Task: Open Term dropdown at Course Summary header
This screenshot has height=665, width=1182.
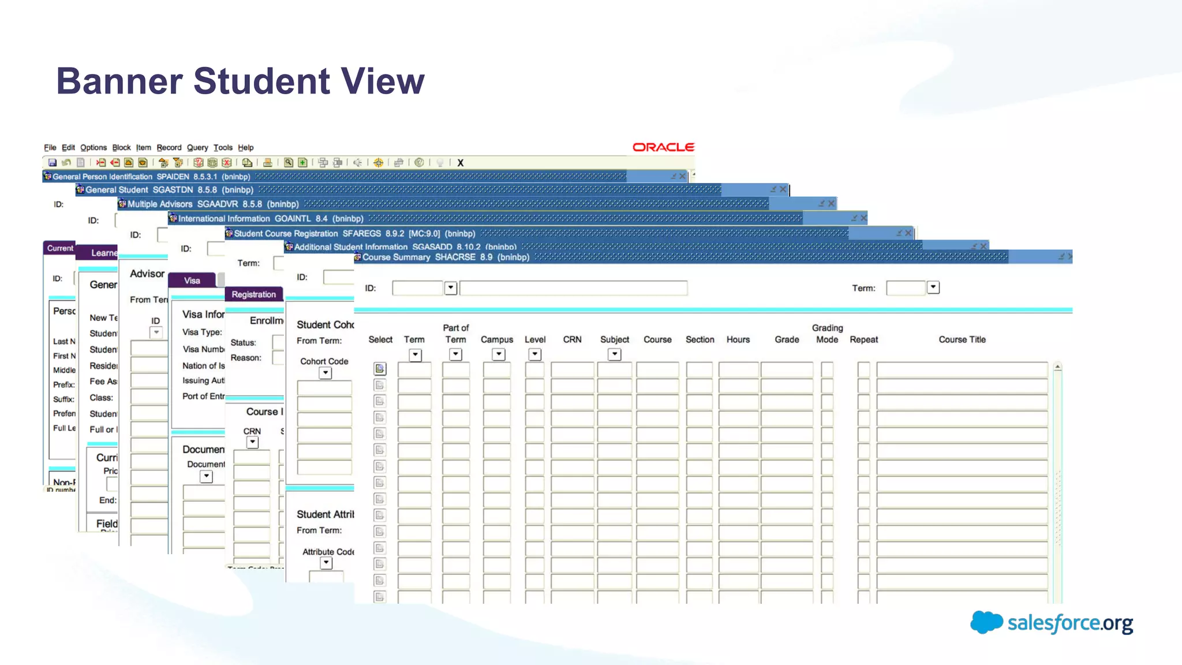Action: (933, 287)
